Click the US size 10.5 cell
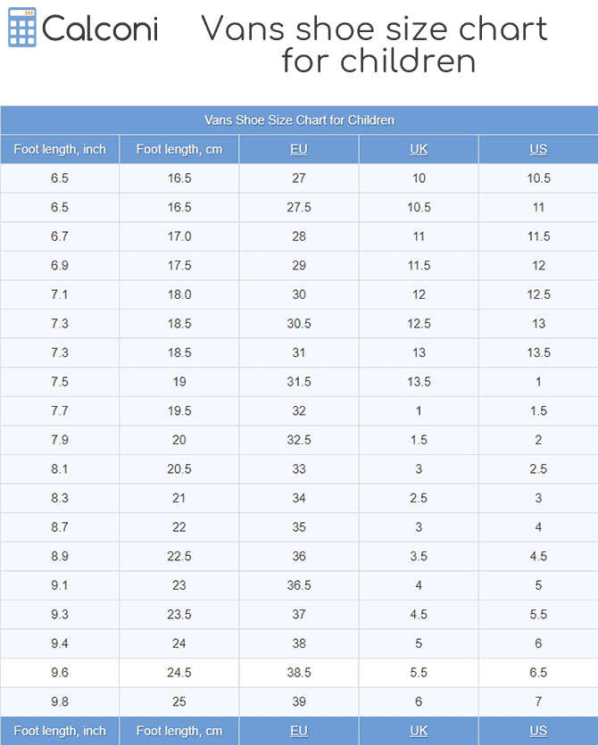Screen dimensions: 598x745 point(538,178)
